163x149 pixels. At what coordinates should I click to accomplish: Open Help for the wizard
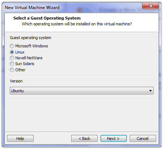pyautogui.click(x=20, y=139)
